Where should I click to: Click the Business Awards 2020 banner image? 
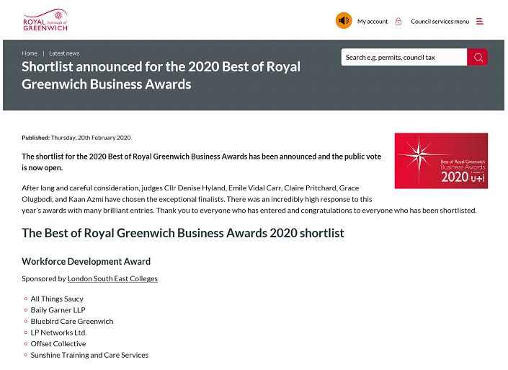(x=441, y=161)
